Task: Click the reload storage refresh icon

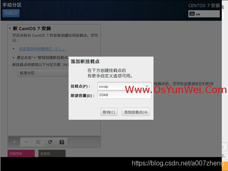Action: tap(50, 142)
